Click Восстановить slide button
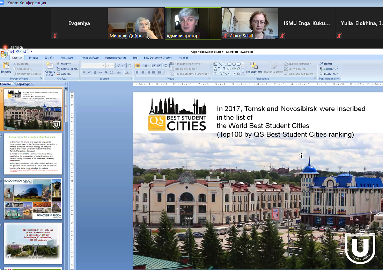The width and height of the screenshot is (383, 270). 67,69
